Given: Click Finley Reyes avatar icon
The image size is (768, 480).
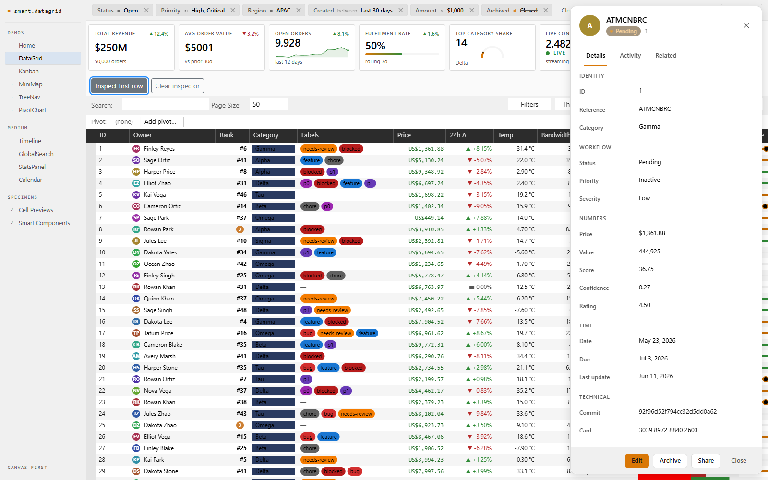Looking at the screenshot, I should coord(136,149).
